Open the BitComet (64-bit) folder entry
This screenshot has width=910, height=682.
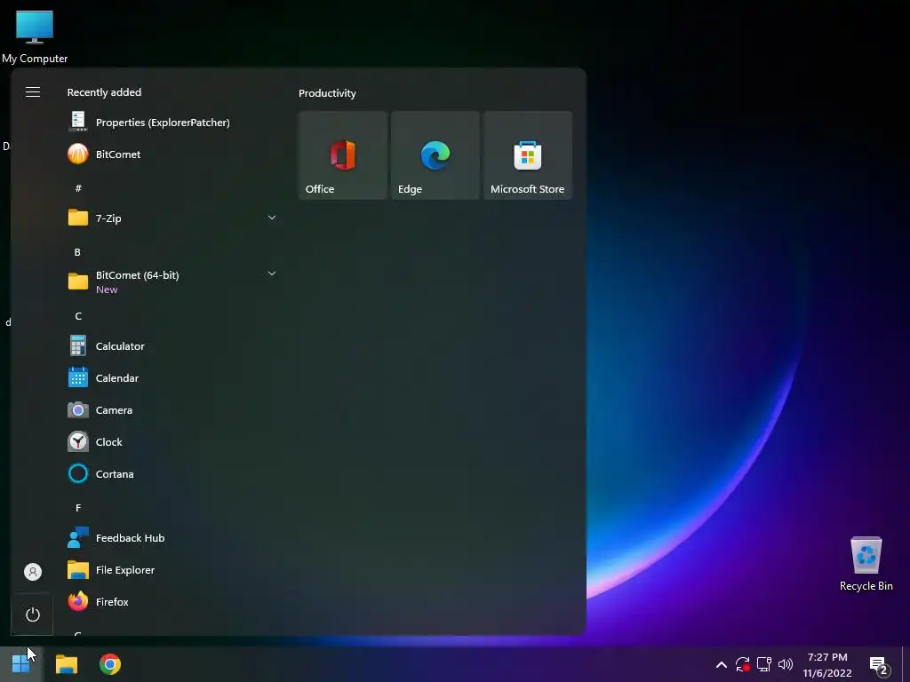coord(172,282)
